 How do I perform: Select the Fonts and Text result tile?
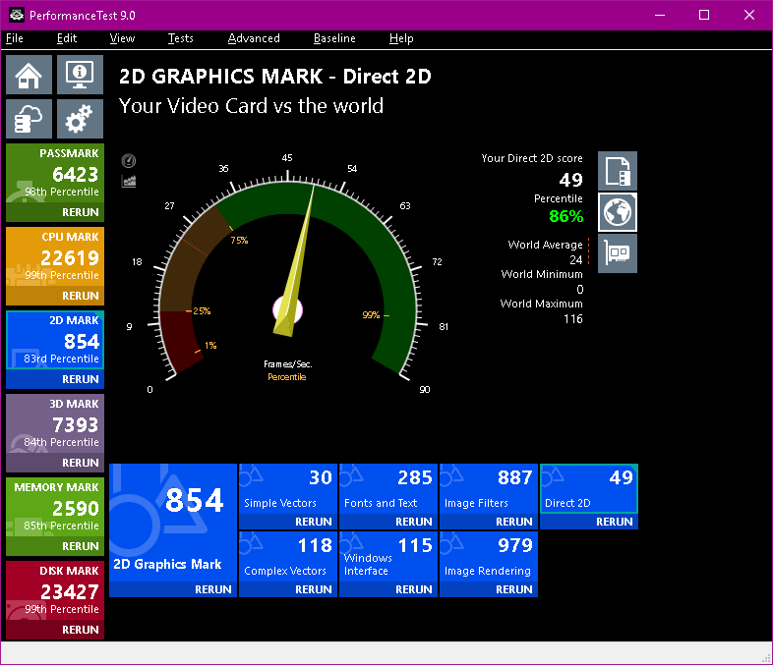388,489
